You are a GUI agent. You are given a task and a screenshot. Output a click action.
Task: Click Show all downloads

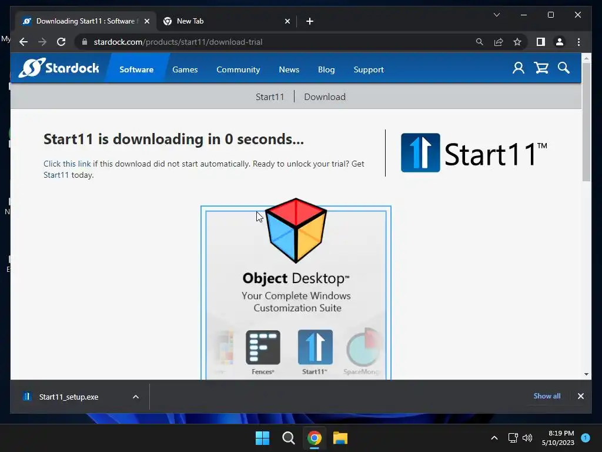tap(547, 396)
